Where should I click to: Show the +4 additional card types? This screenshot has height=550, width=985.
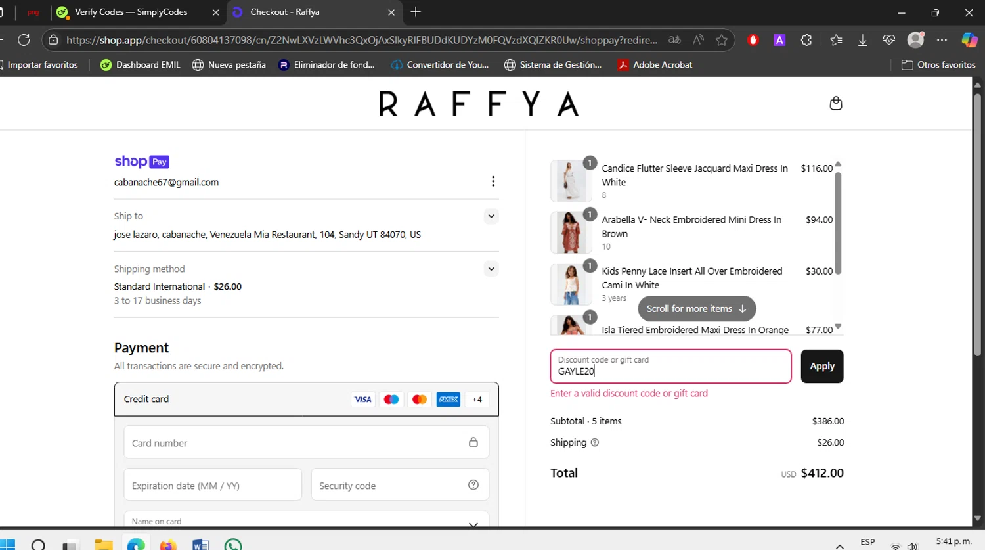tap(477, 399)
